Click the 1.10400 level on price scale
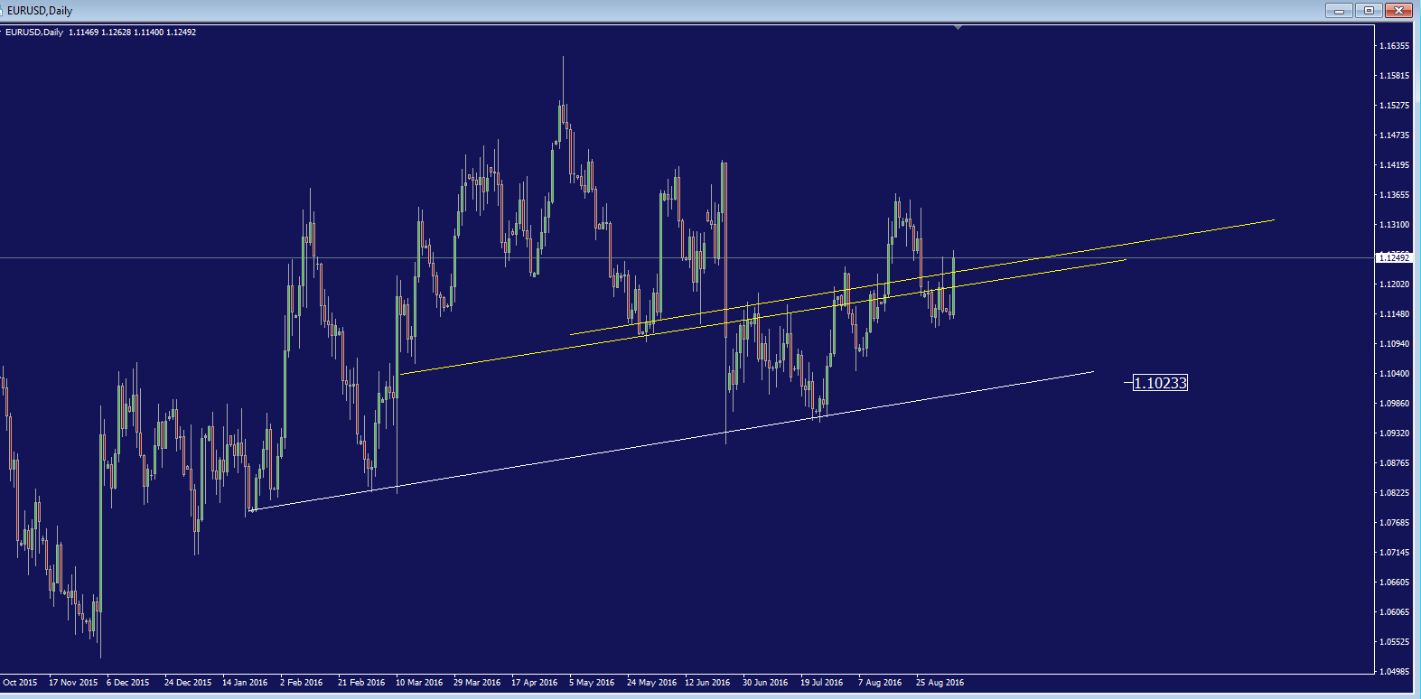 click(x=1394, y=374)
